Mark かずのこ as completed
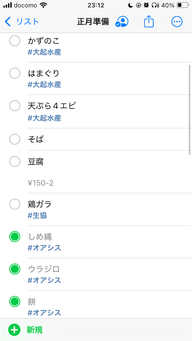This screenshot has height=341, width=192. click(15, 41)
